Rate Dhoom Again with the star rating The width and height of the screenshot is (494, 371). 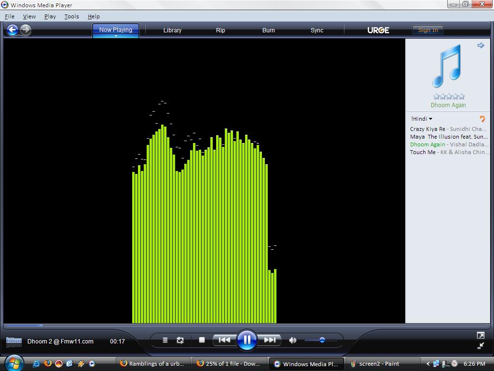[449, 97]
